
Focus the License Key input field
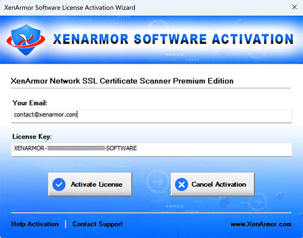tap(151, 150)
